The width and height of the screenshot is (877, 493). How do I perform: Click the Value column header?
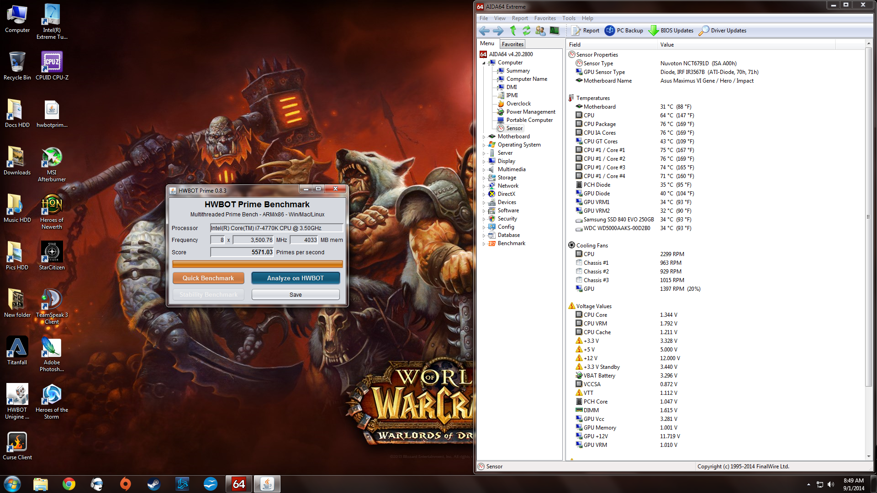pos(746,44)
